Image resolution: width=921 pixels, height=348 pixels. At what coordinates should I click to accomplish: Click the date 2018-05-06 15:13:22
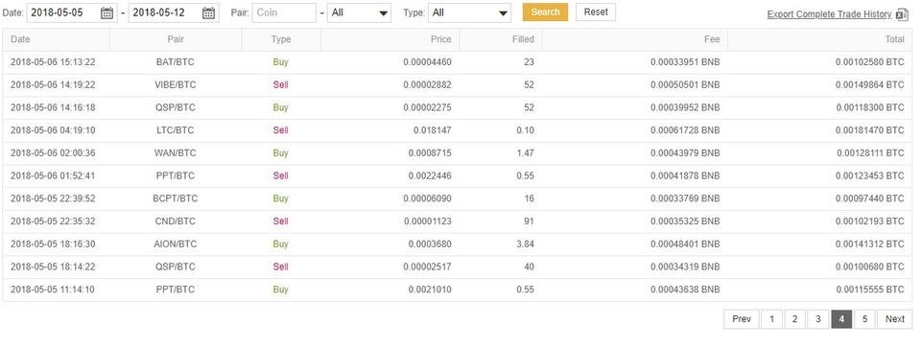tap(53, 62)
